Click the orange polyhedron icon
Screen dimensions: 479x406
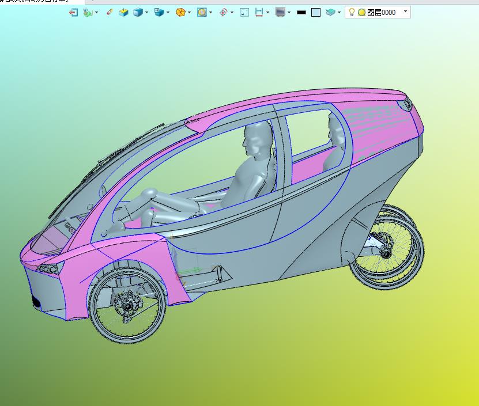pos(180,12)
